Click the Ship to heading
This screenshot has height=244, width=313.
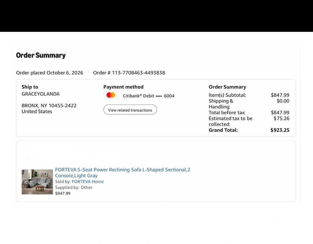(x=30, y=87)
